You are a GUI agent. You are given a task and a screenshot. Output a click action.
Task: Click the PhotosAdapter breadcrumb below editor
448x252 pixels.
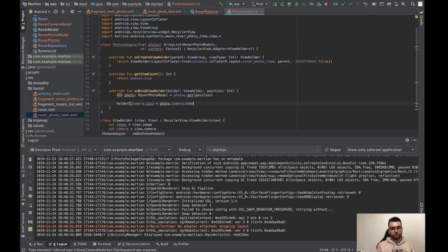(113, 134)
